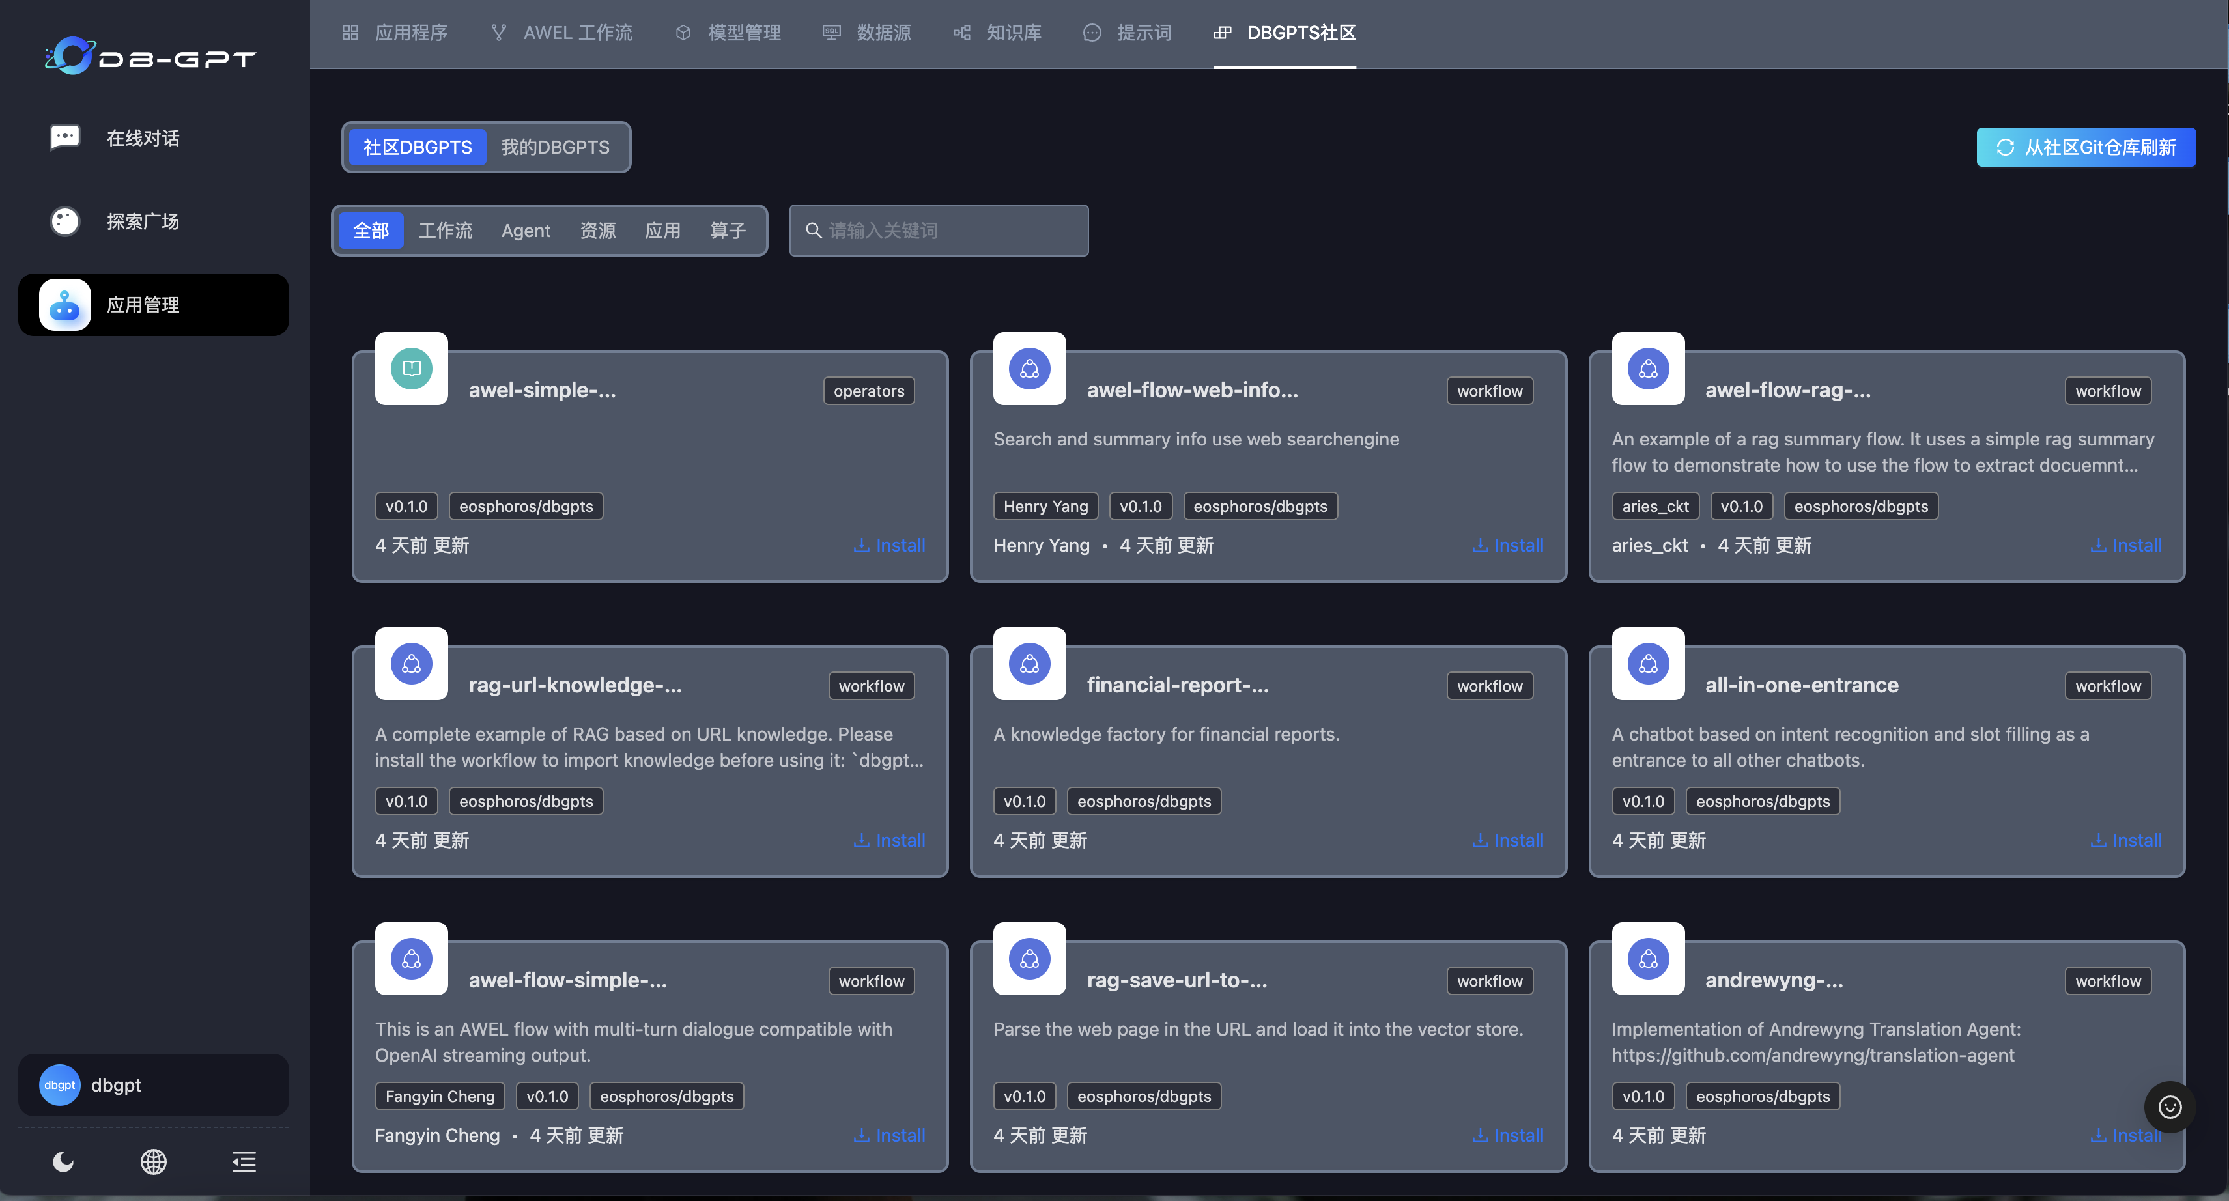Click the awel-flow-web-info card title

(x=1193, y=390)
